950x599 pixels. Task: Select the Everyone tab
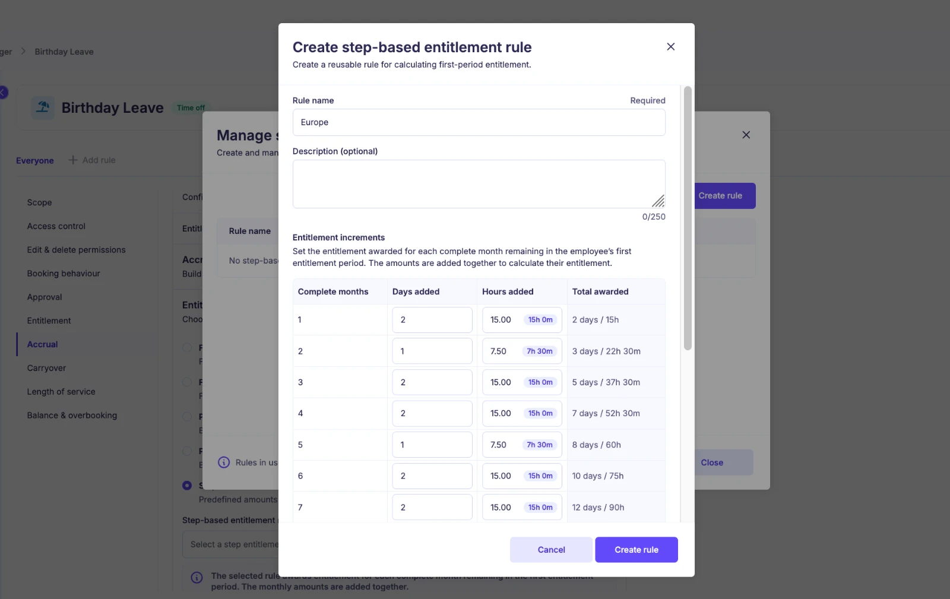pyautogui.click(x=35, y=160)
